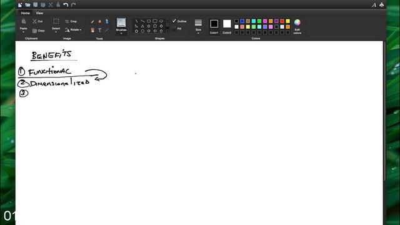
Task: Expand the Shapes gallery with bottom arrow
Action: [x=167, y=31]
